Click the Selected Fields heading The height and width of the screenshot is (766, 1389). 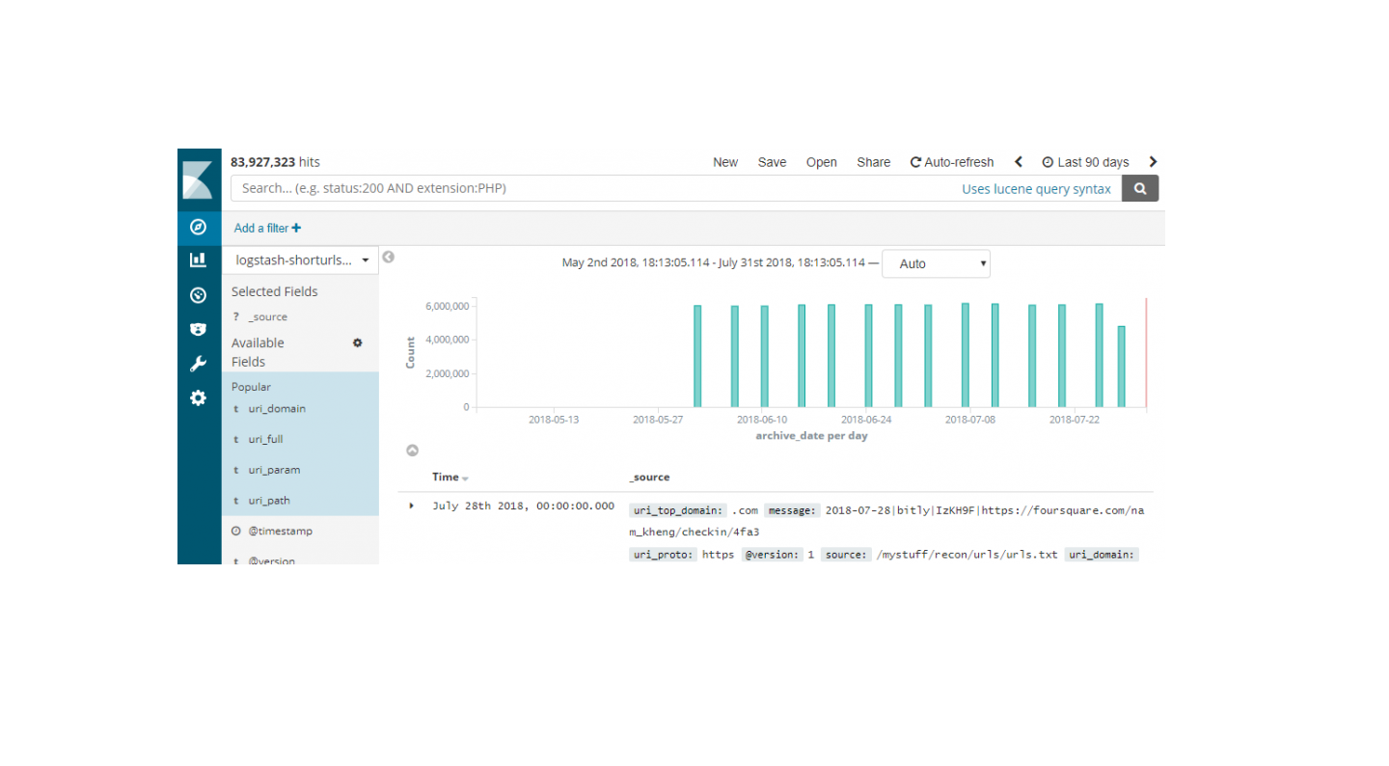click(275, 291)
